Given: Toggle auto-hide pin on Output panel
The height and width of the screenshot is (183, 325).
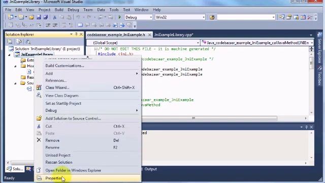Looking at the screenshot, I should (x=306, y=127).
